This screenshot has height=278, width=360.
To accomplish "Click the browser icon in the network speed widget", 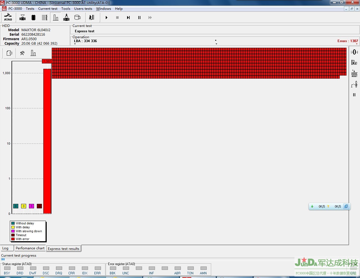I will coord(346,206).
